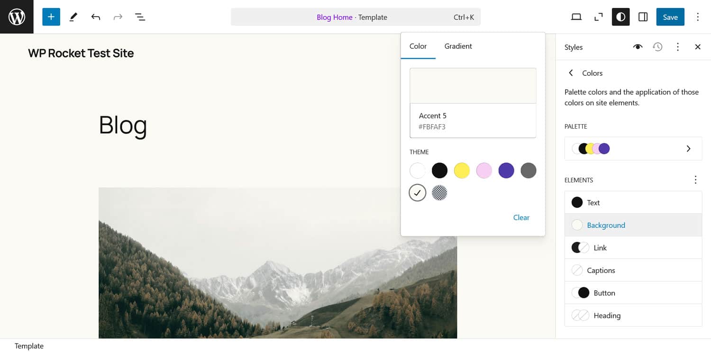Switch to the Gradient tab

[458, 46]
